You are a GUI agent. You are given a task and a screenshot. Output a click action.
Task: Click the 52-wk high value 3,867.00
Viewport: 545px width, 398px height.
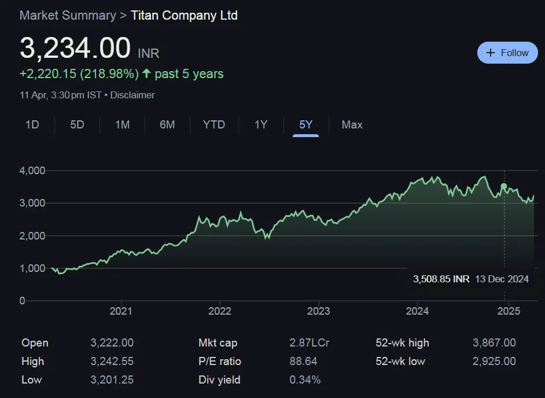[x=494, y=343]
